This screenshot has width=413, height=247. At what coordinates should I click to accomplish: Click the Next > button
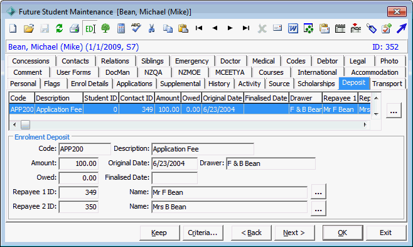[x=294, y=233]
